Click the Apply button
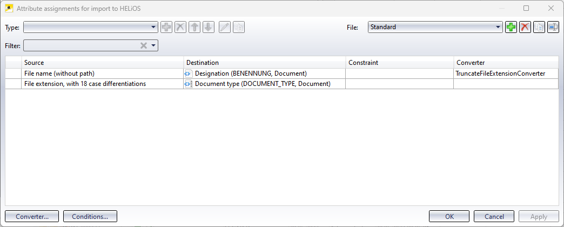The width and height of the screenshot is (564, 227). coord(539,217)
